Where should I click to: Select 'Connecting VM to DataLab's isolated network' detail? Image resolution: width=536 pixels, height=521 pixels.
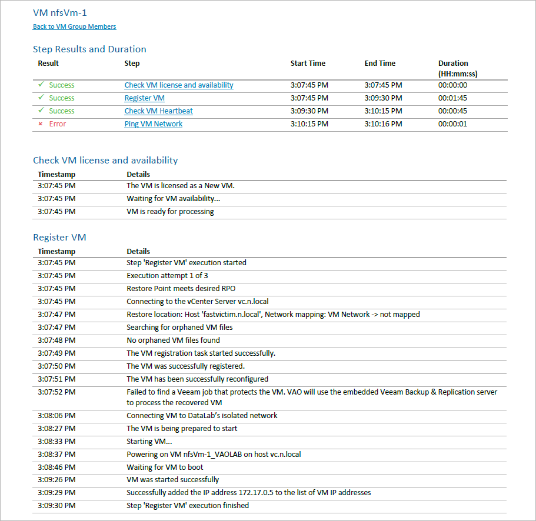pyautogui.click(x=202, y=416)
